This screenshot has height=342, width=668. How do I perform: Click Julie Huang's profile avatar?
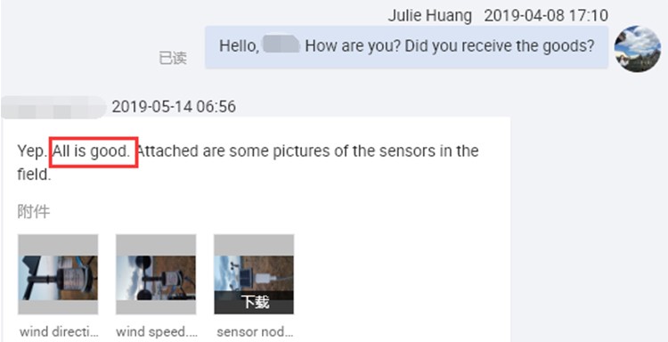tap(638, 49)
